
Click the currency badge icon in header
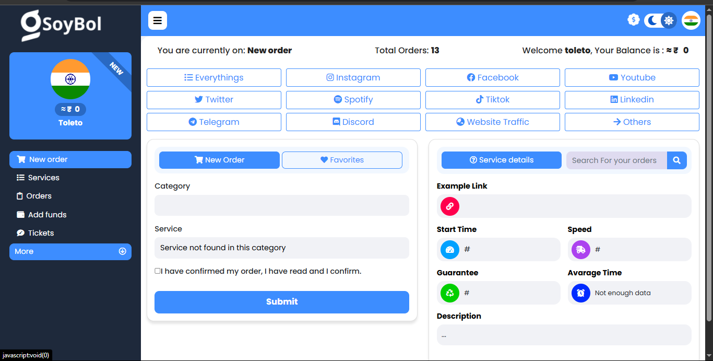click(633, 20)
